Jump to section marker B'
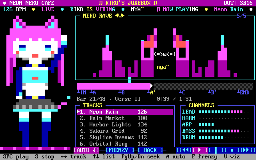Image resolution: width=256 pixels, height=160 pixels. click(x=212, y=92)
